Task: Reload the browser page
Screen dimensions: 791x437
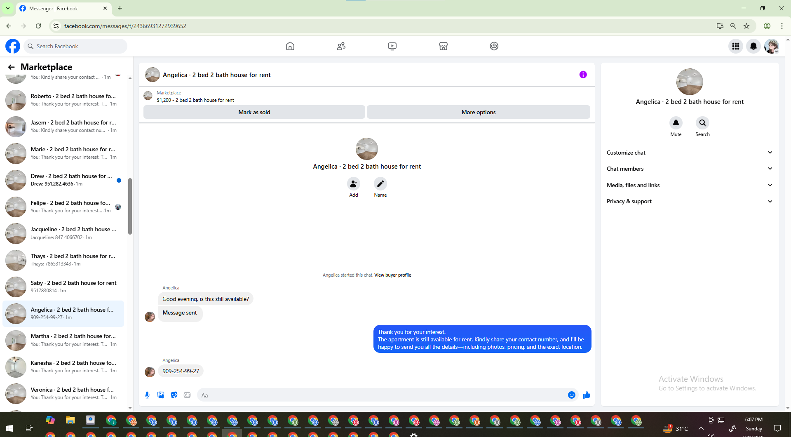Action: pos(38,26)
